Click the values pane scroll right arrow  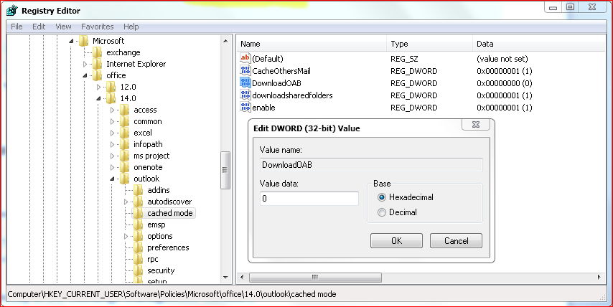pyautogui.click(x=599, y=278)
